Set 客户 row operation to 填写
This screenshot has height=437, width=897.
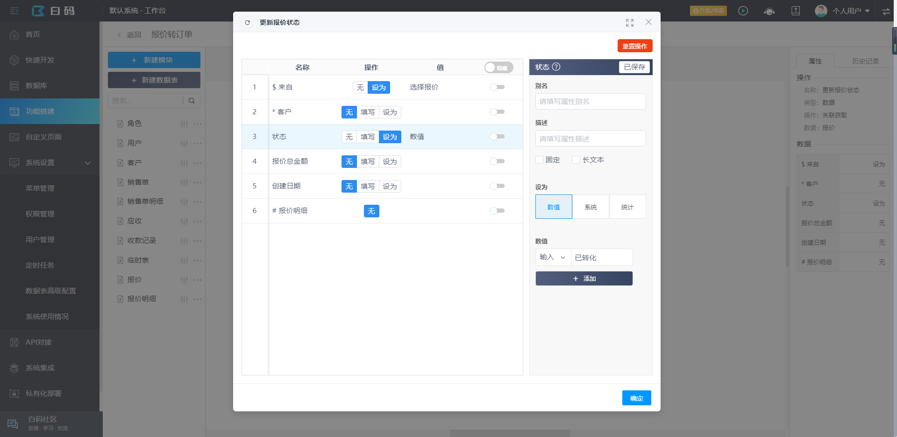pos(368,112)
